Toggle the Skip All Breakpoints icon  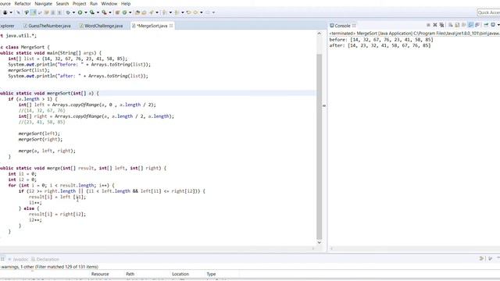tap(18, 12)
